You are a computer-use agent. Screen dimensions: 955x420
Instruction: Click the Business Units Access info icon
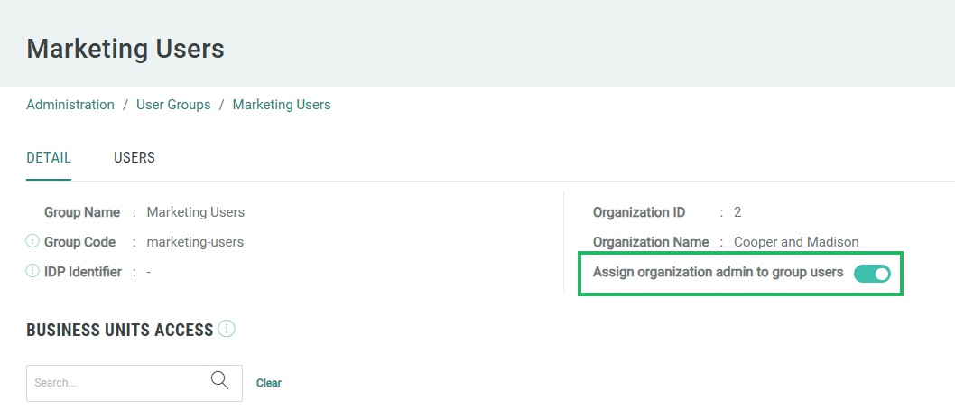227,329
